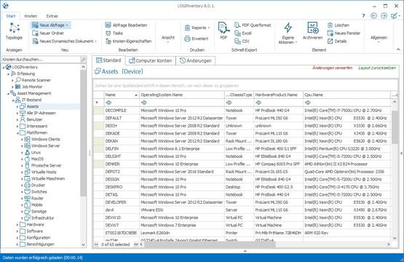The image size is (404, 262).
Task: Expand the Software folder node
Action: point(17,231)
